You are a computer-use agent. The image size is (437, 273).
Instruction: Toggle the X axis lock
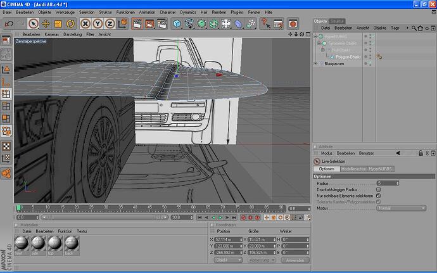click(85, 24)
